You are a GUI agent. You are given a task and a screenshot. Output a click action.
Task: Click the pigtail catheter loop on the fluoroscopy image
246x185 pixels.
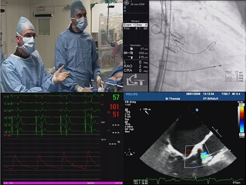pos(156,30)
